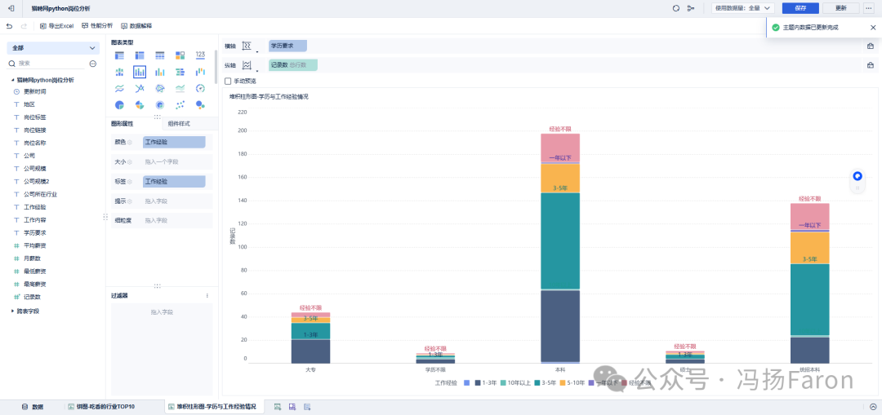Open the gear settings beside 提示
Viewport: 882px width, 415px height.
pyautogui.click(x=129, y=201)
